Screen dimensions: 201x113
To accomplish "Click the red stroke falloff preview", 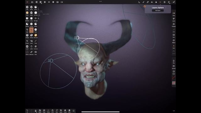I will tap(174, 78).
